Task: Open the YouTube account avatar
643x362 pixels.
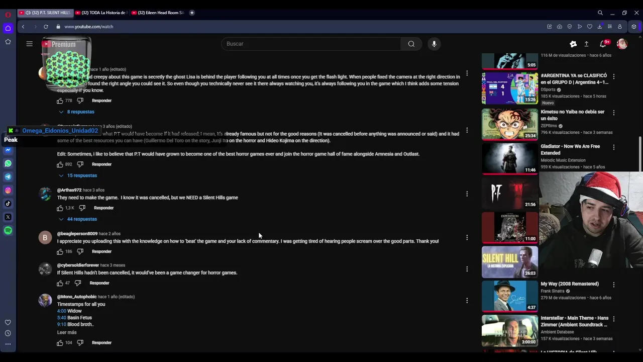Action: (622, 44)
